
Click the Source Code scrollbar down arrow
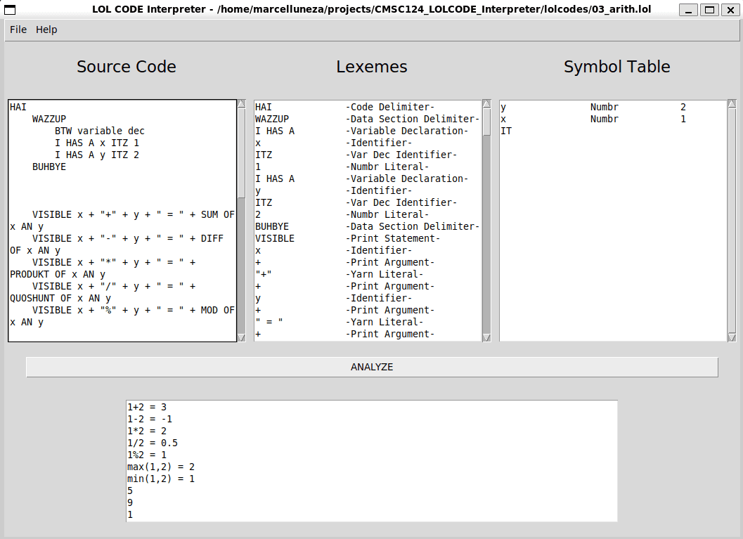[242, 337]
